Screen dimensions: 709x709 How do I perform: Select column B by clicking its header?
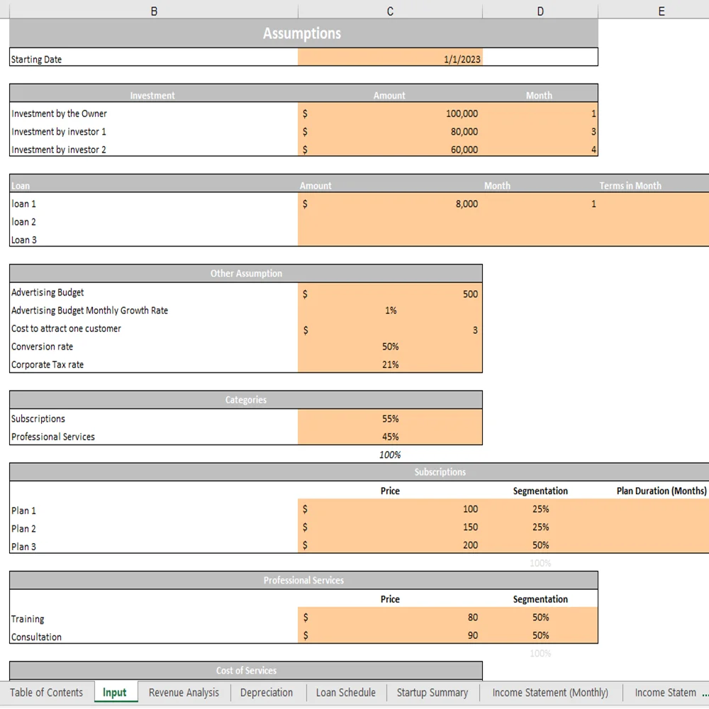(153, 11)
